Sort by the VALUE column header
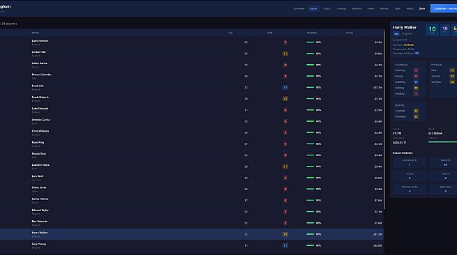Image resolution: width=457 pixels, height=255 pixels. [349, 33]
